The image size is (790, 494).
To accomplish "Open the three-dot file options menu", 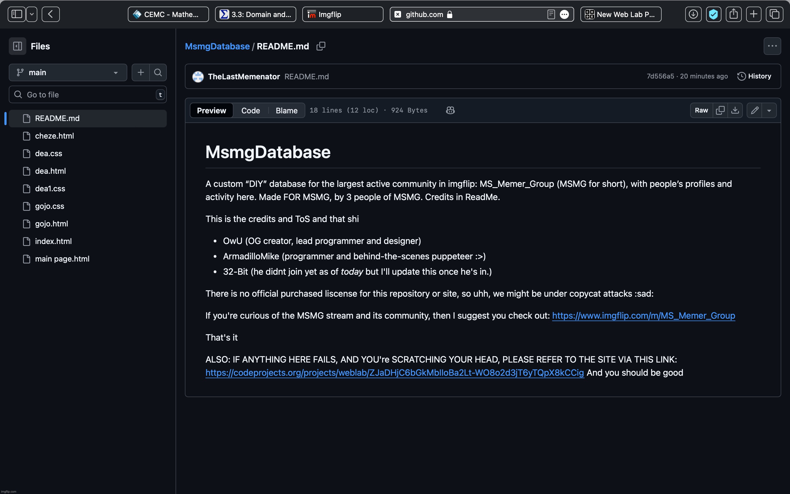I will point(772,46).
